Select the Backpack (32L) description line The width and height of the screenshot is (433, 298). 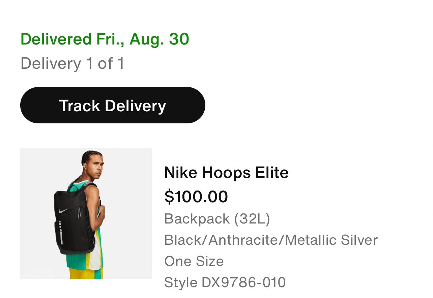tap(217, 219)
